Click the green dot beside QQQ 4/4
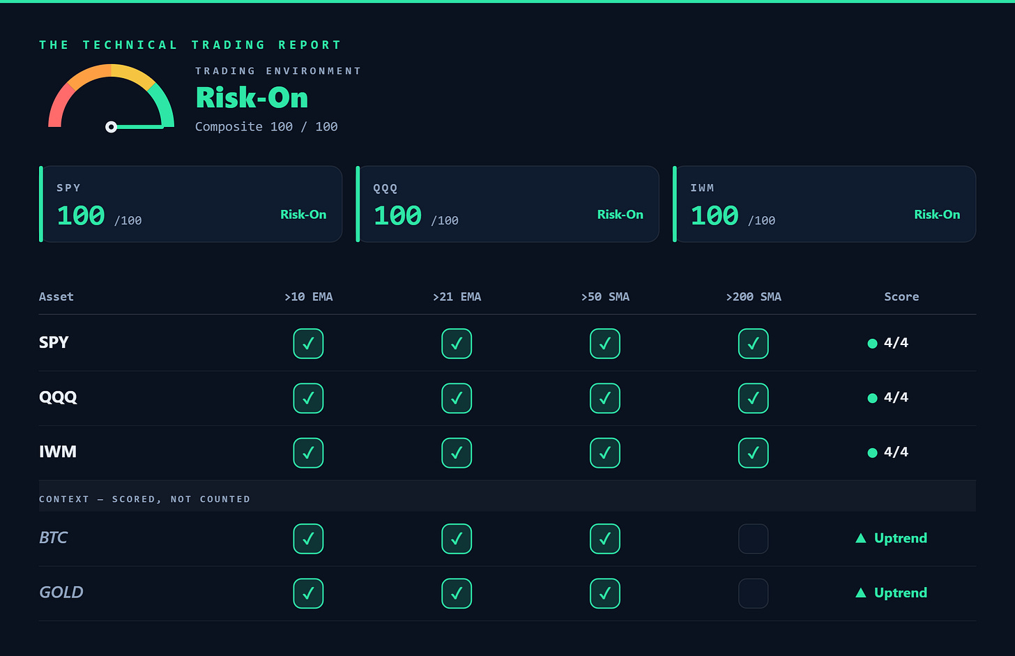This screenshot has height=656, width=1015. coord(872,398)
